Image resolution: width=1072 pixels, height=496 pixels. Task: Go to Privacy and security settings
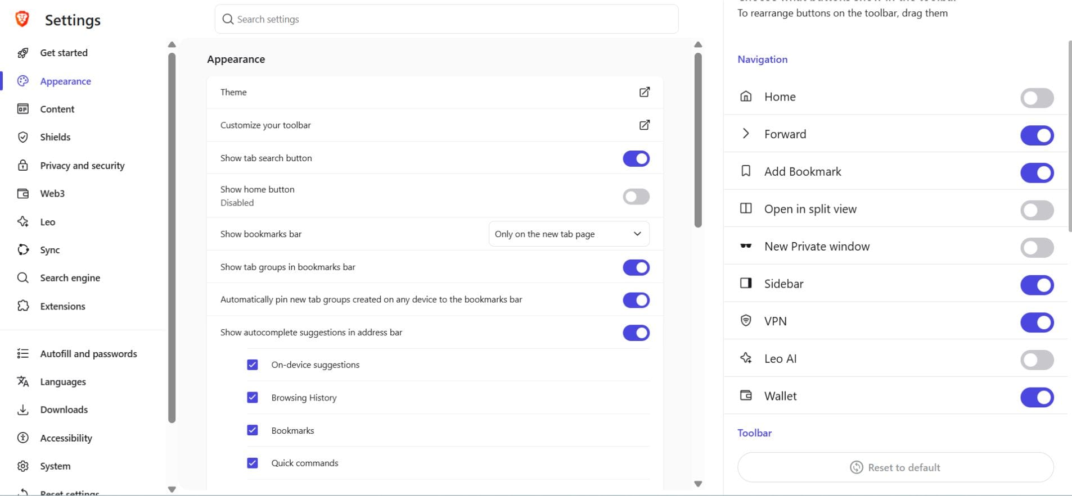click(82, 165)
